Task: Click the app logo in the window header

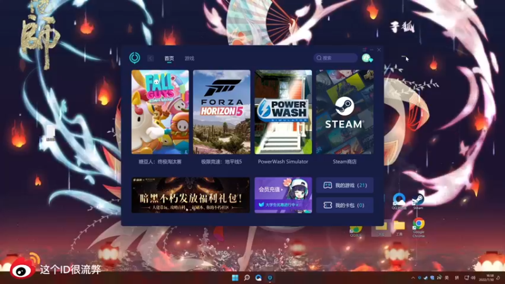Action: point(134,57)
